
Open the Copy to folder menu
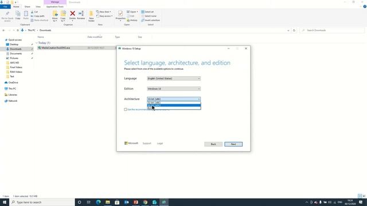[63, 16]
